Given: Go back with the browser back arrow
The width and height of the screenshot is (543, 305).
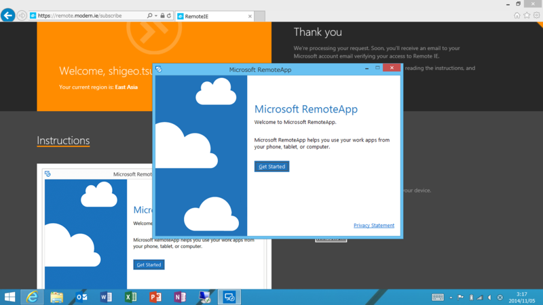Looking at the screenshot, I should click(7, 16).
